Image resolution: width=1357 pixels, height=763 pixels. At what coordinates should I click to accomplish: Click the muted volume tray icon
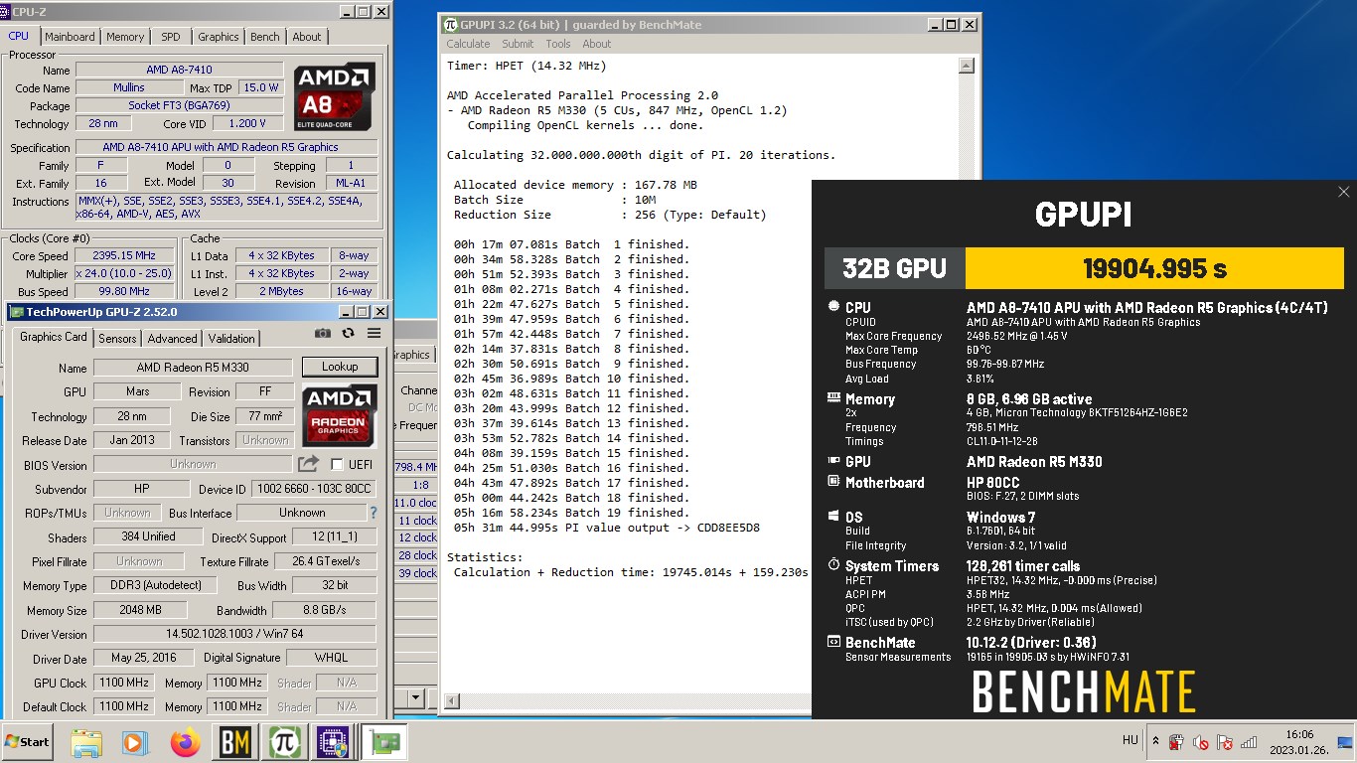tap(1200, 742)
